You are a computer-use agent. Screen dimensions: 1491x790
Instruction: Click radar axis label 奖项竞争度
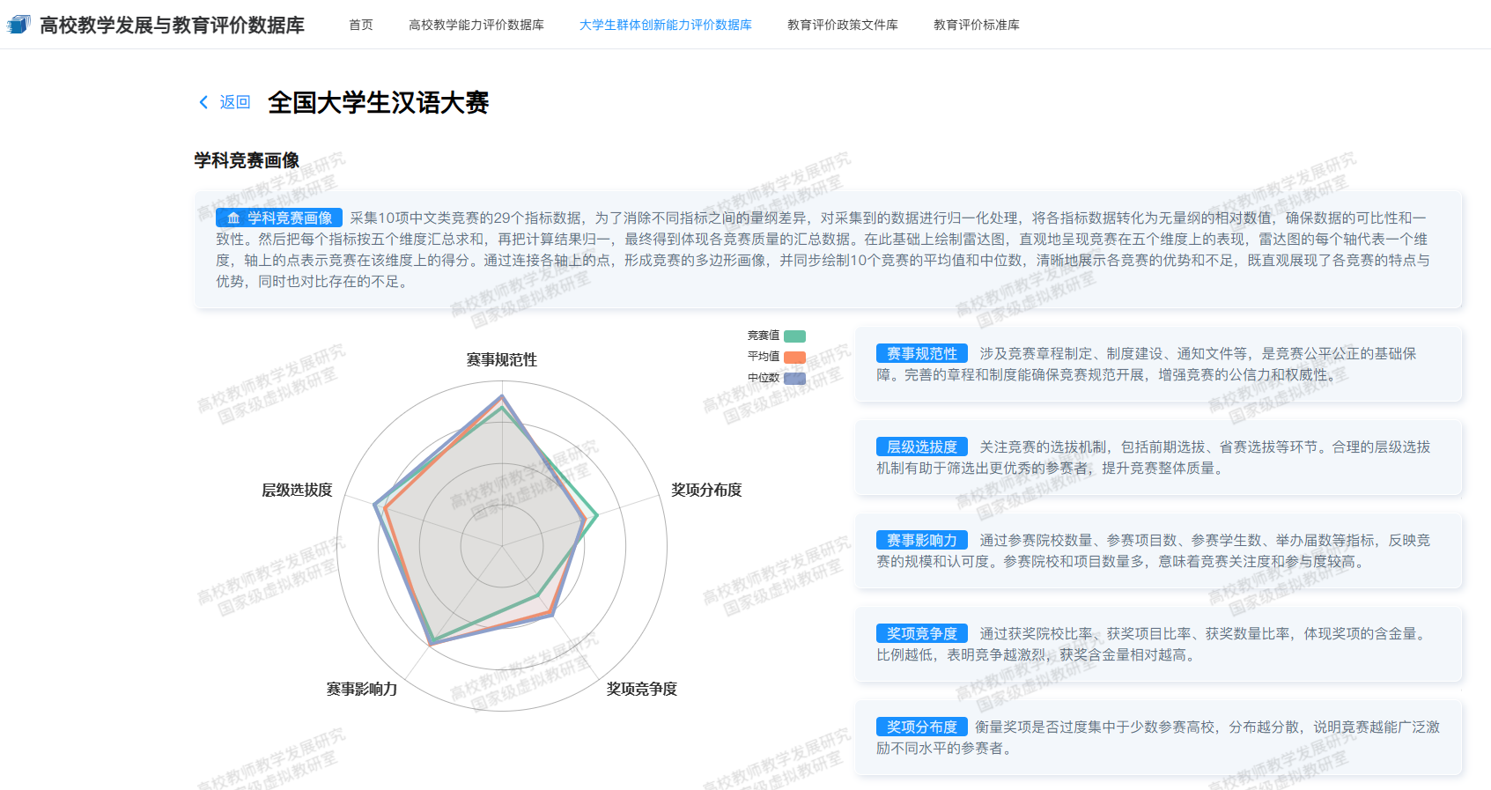coord(642,689)
